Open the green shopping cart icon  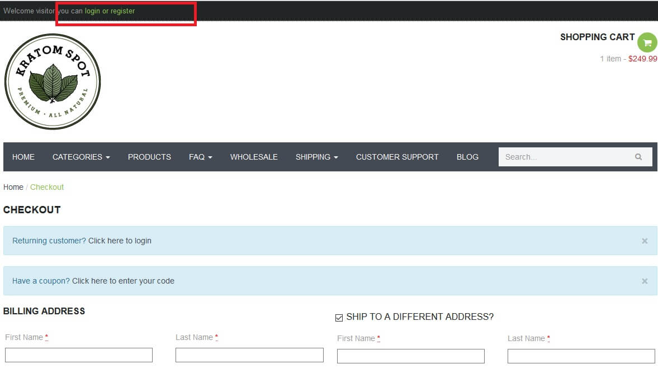coord(647,42)
